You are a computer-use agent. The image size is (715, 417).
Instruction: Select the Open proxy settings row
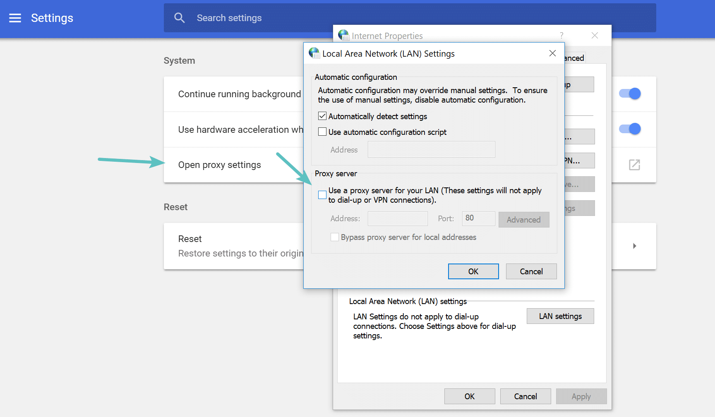(x=220, y=165)
